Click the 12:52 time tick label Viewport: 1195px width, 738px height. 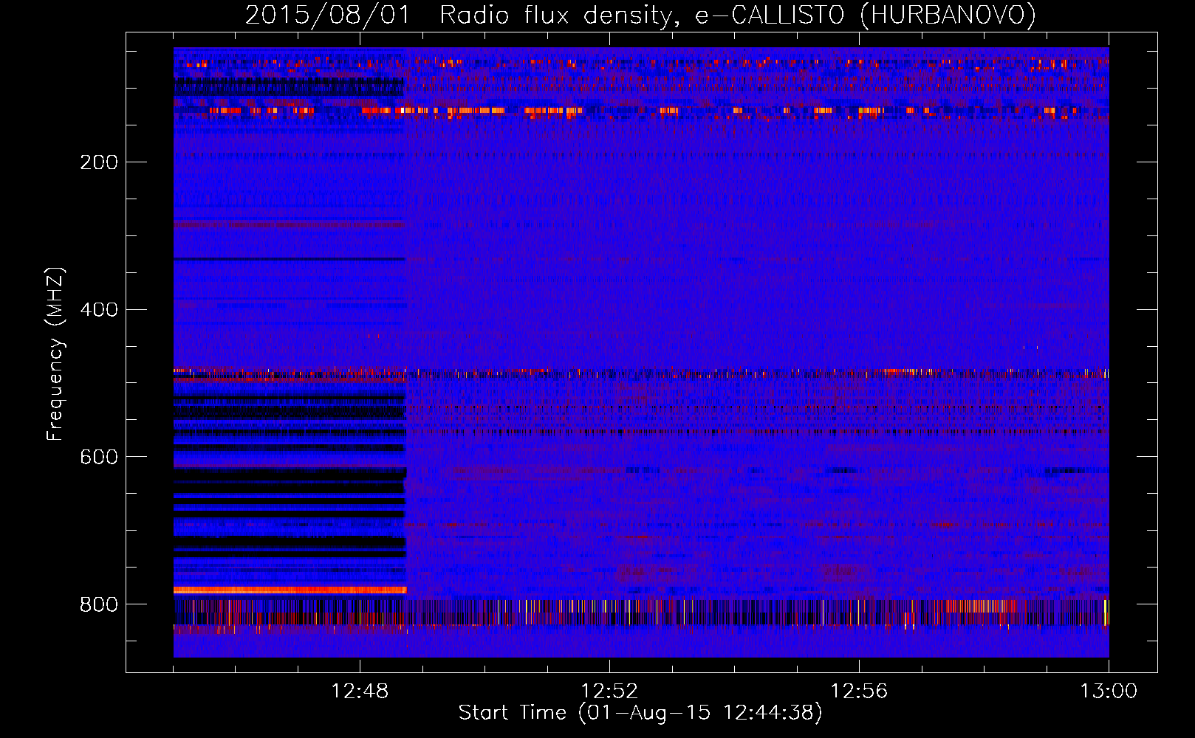click(x=609, y=692)
